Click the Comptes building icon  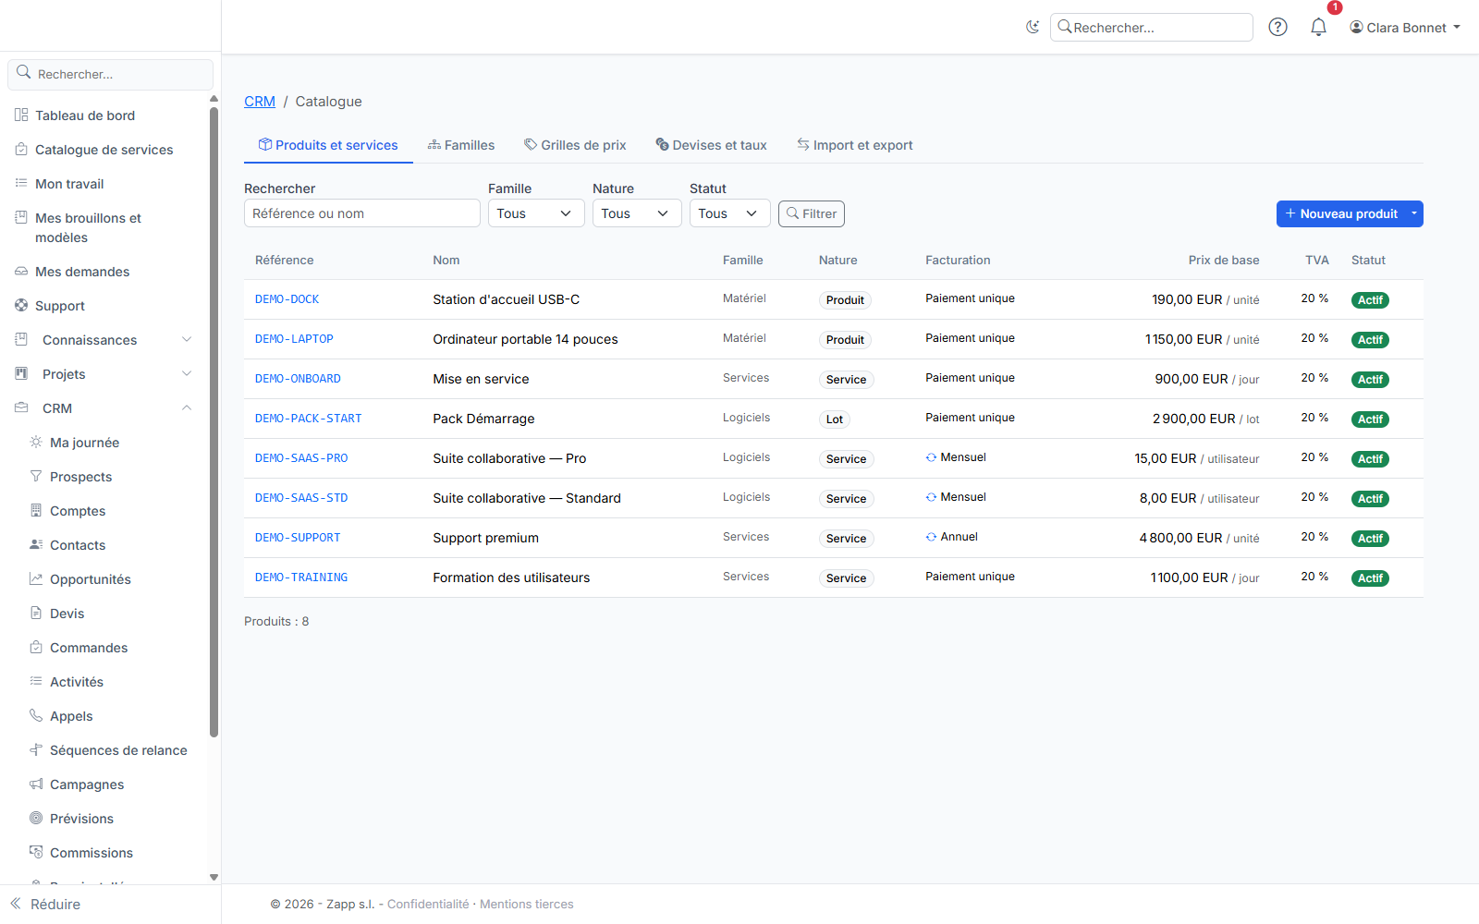pos(36,510)
